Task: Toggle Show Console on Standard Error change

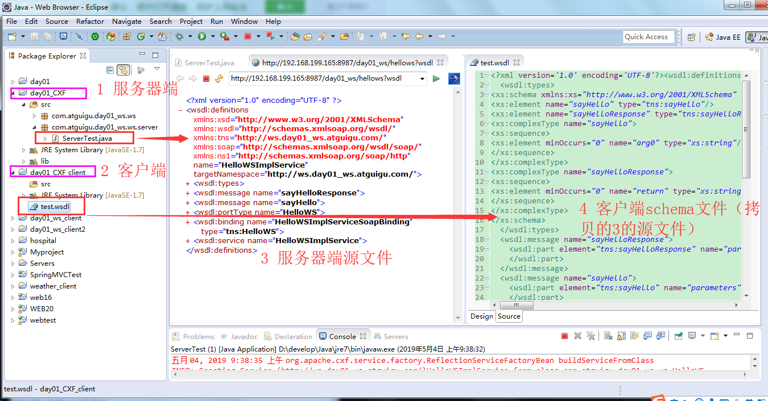Action: point(660,336)
